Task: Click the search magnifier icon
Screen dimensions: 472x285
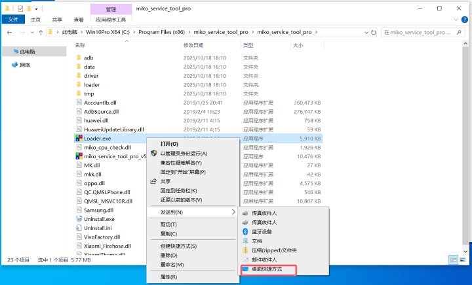Action: [x=459, y=32]
